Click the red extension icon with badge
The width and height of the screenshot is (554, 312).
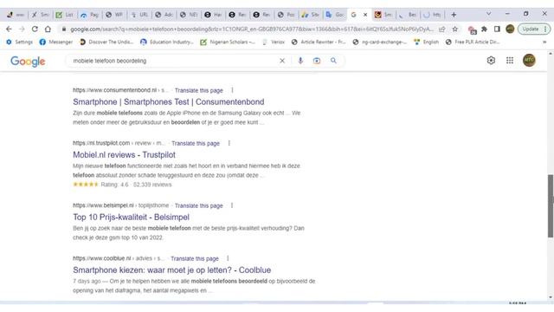[472, 29]
